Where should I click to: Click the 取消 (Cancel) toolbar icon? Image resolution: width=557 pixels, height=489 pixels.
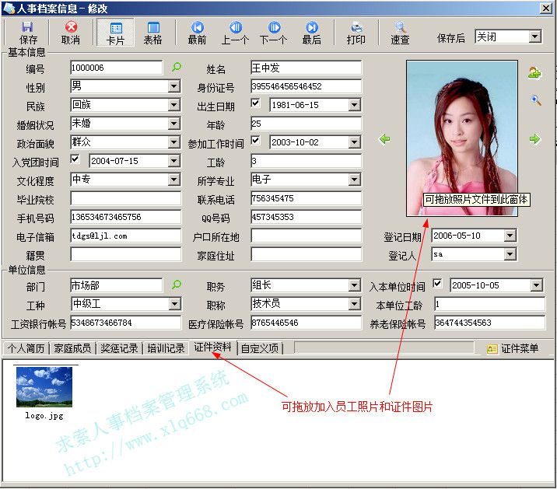71,33
